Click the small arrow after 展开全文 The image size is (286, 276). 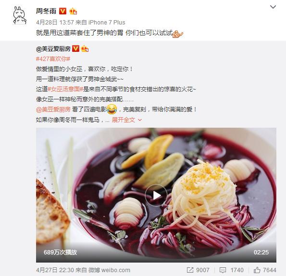click(140, 120)
